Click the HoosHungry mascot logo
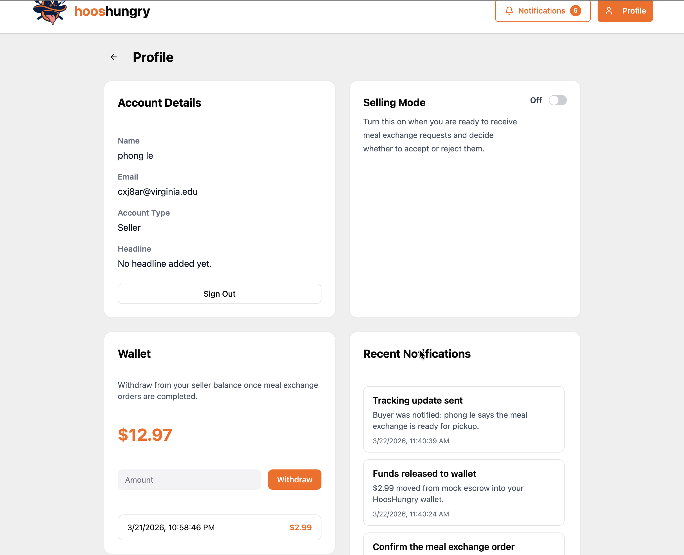Screen dimensions: 684x555 click(x=50, y=12)
